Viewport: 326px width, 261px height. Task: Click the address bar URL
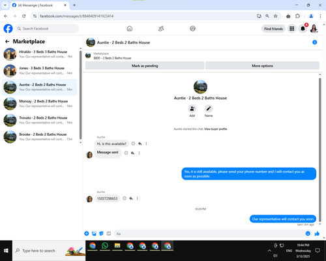click(x=76, y=16)
